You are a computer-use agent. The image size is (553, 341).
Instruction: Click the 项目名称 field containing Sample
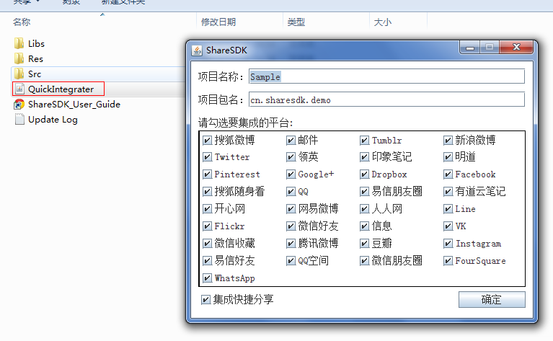tap(386, 76)
